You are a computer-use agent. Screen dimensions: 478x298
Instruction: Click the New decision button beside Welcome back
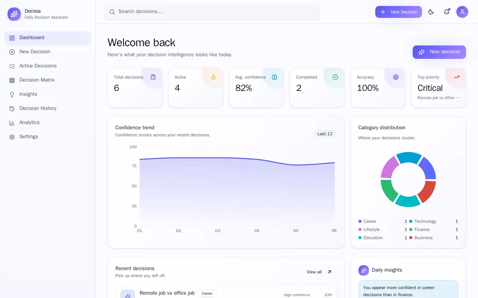tap(439, 52)
